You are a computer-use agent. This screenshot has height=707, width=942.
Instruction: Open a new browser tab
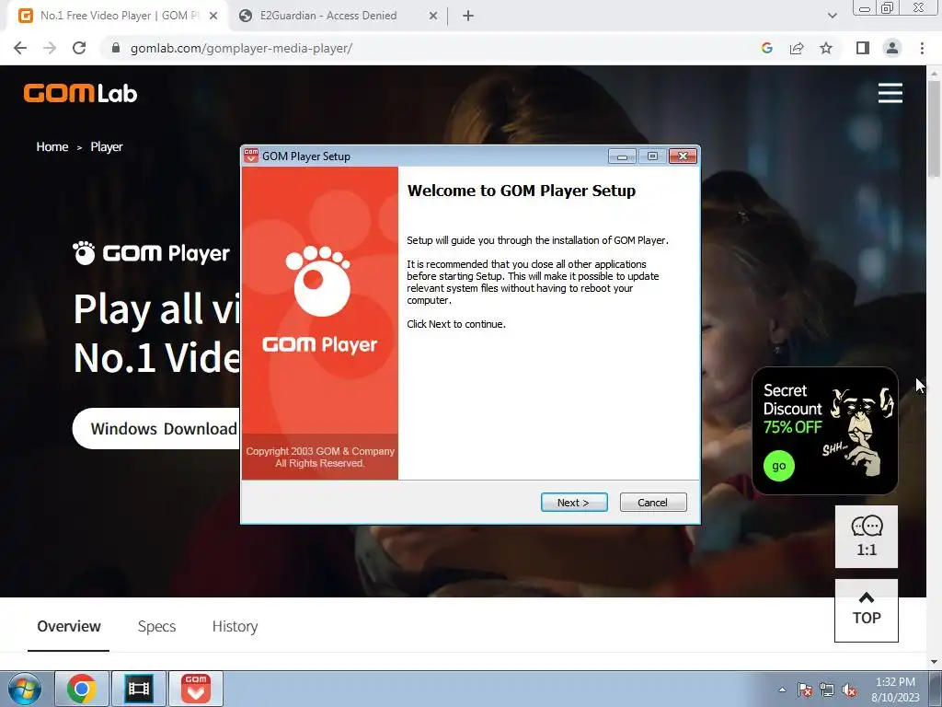[468, 16]
